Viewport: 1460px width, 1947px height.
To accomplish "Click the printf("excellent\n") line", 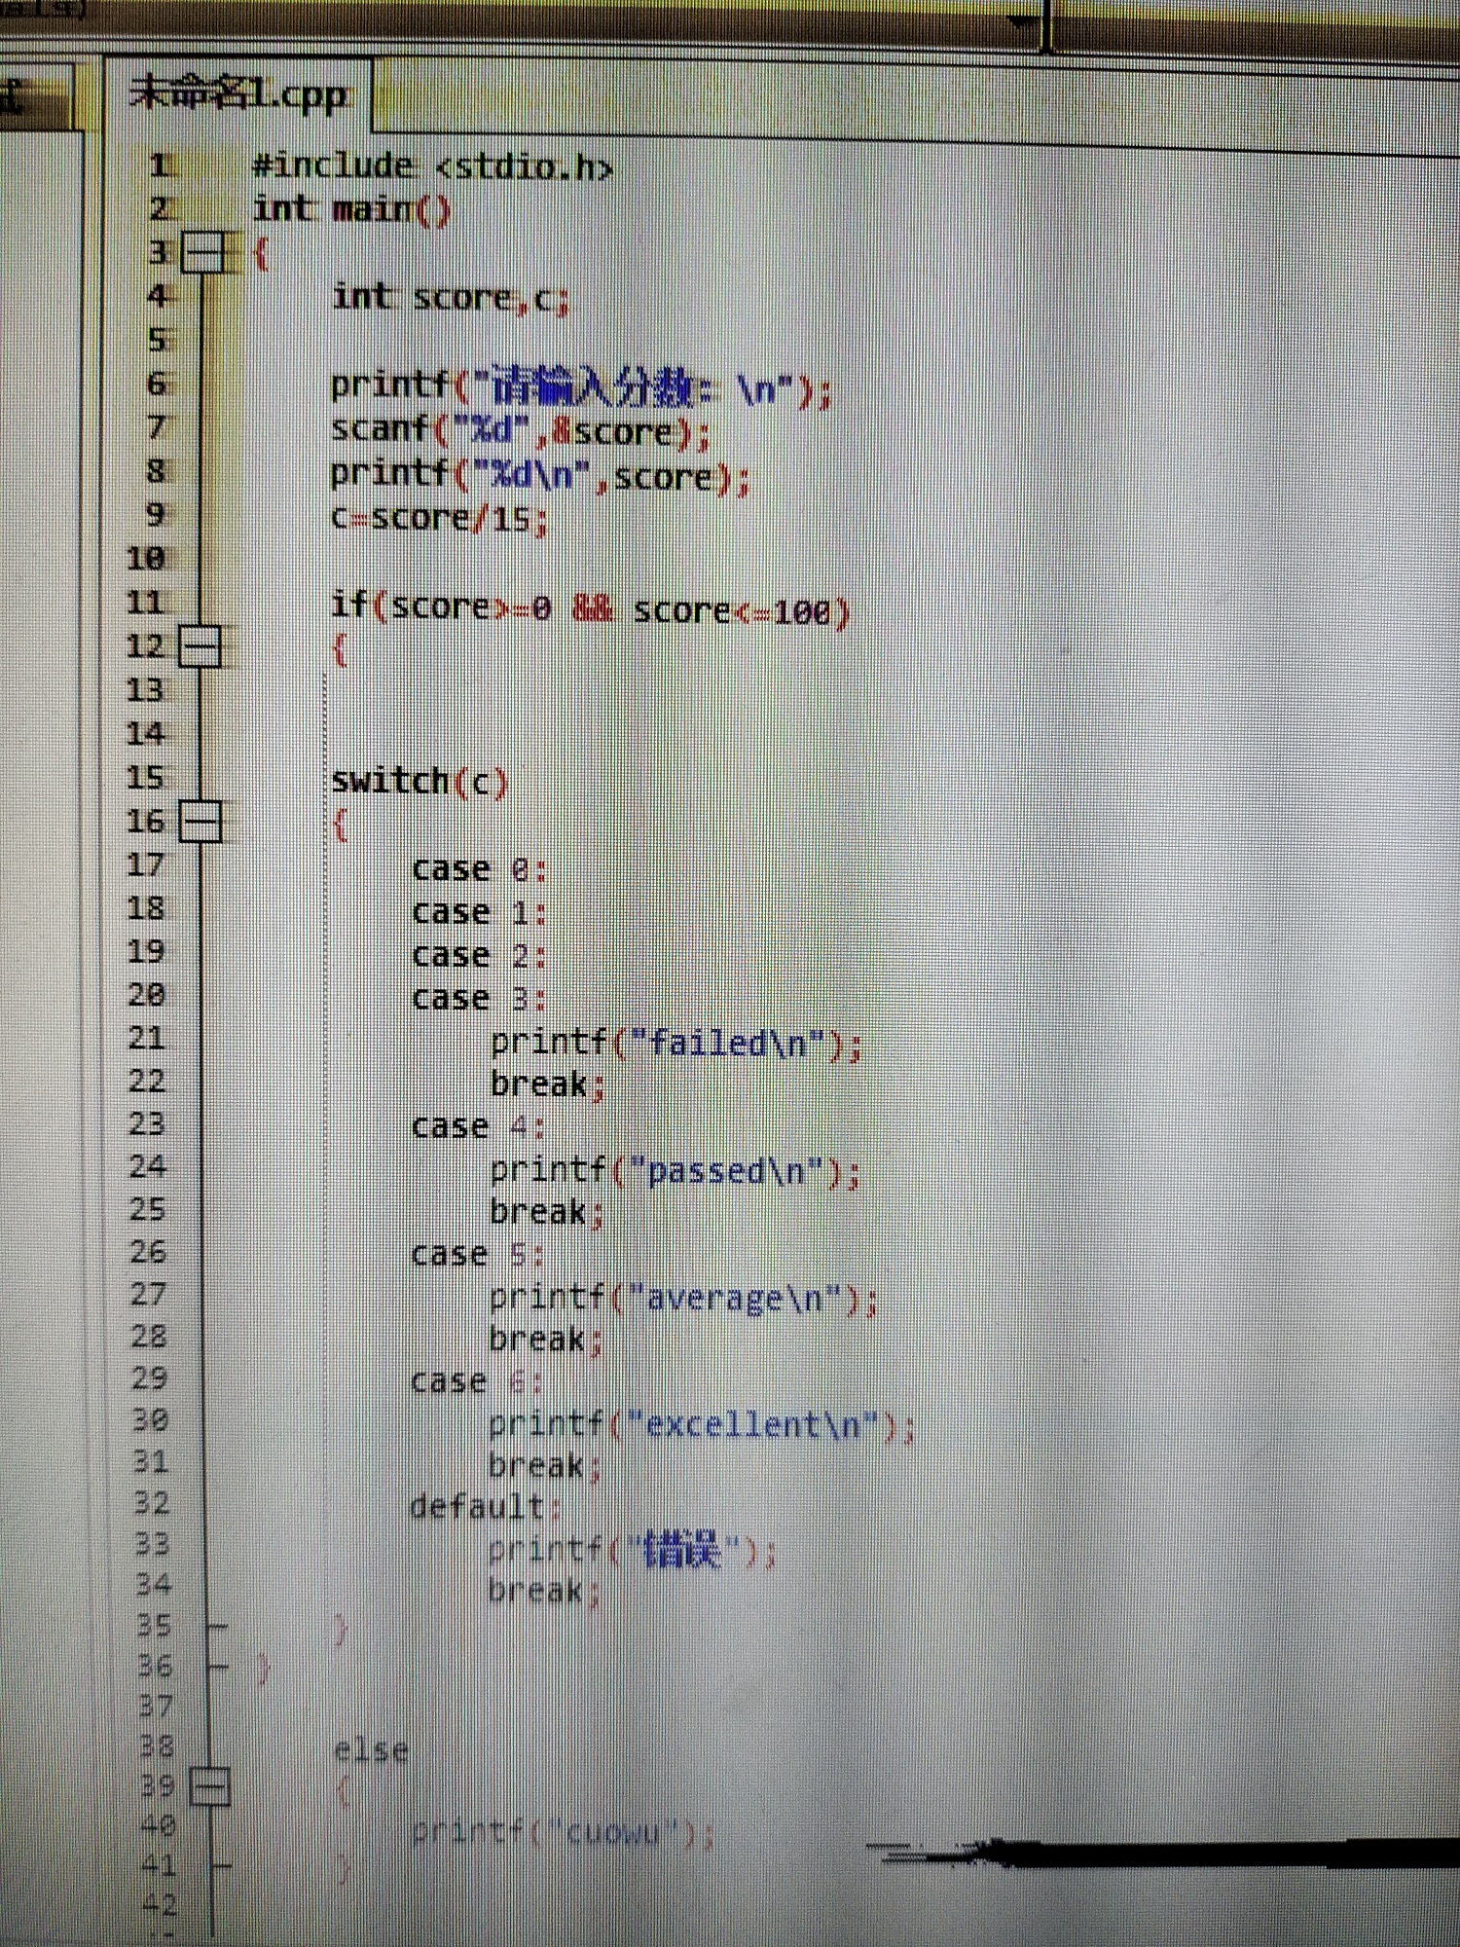I will click(702, 1425).
